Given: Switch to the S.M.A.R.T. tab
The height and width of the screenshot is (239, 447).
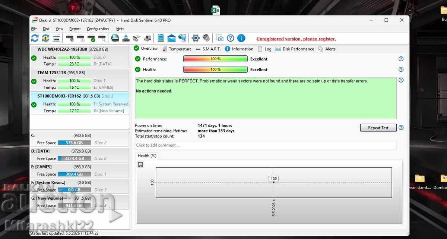Looking at the screenshot, I should tap(208, 49).
